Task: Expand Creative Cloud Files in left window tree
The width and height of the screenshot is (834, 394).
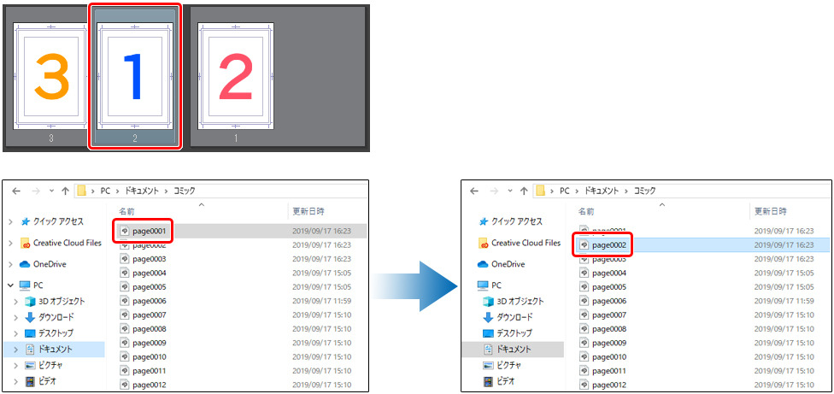Action: point(10,243)
